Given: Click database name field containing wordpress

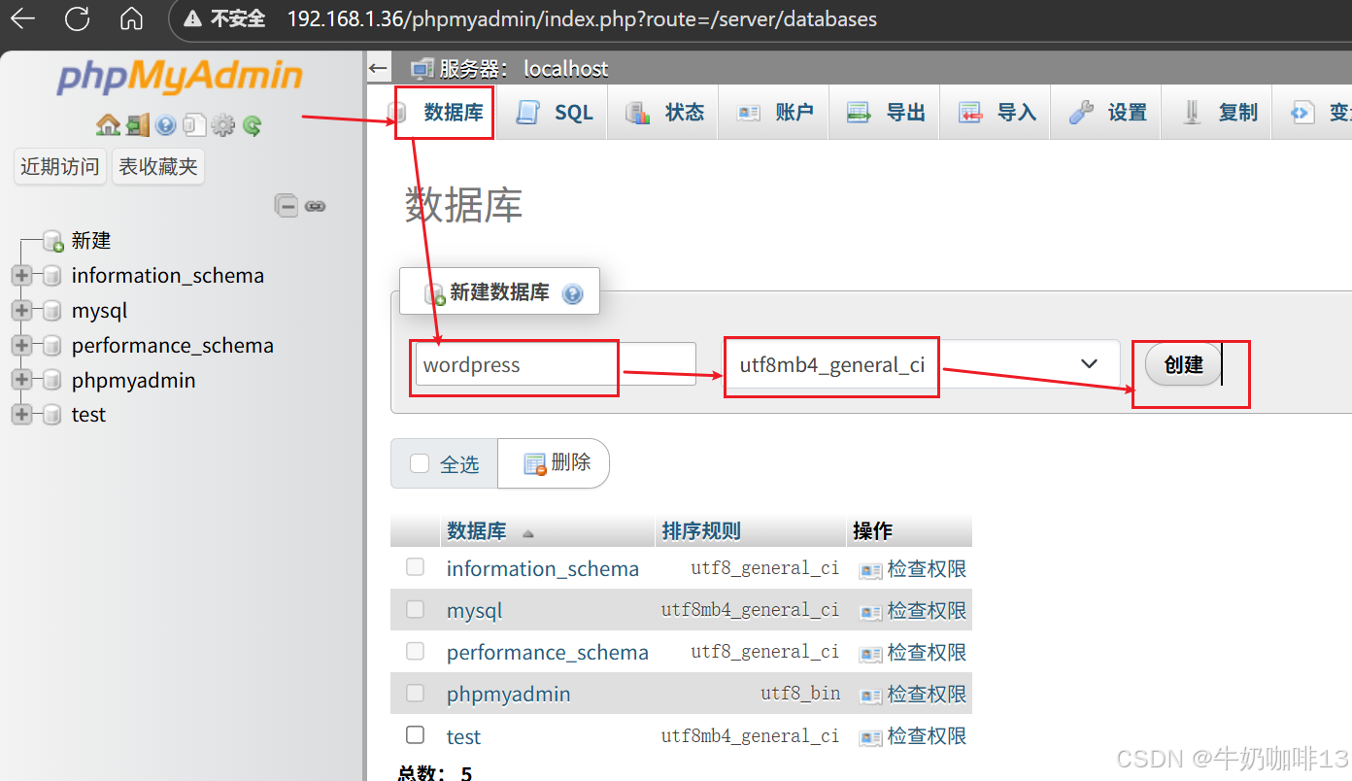Looking at the screenshot, I should click(x=556, y=365).
